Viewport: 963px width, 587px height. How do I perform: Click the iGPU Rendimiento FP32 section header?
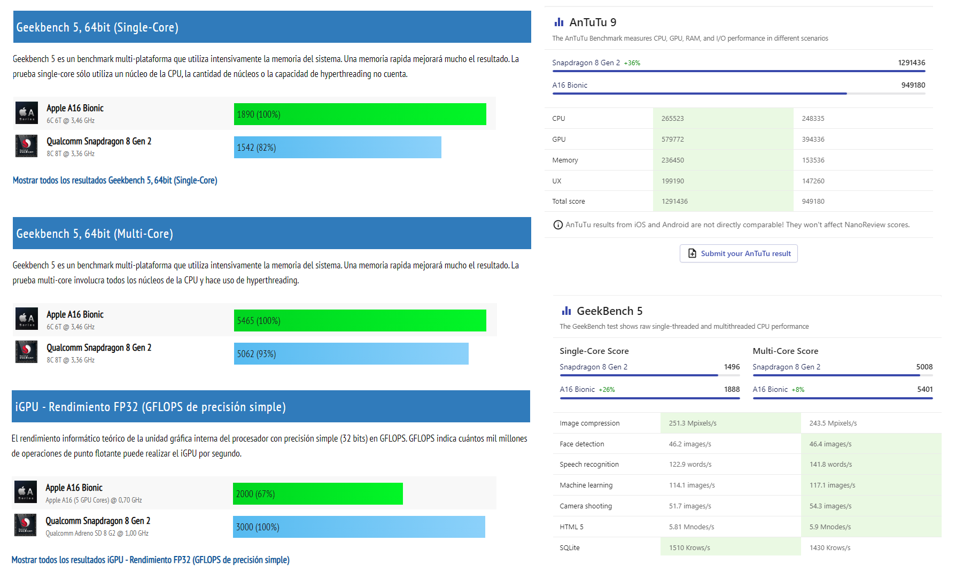[271, 406]
